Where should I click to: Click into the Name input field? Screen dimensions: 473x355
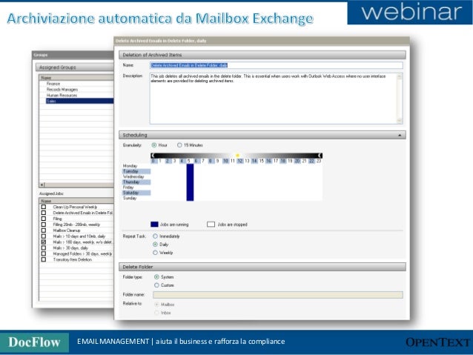coord(276,65)
